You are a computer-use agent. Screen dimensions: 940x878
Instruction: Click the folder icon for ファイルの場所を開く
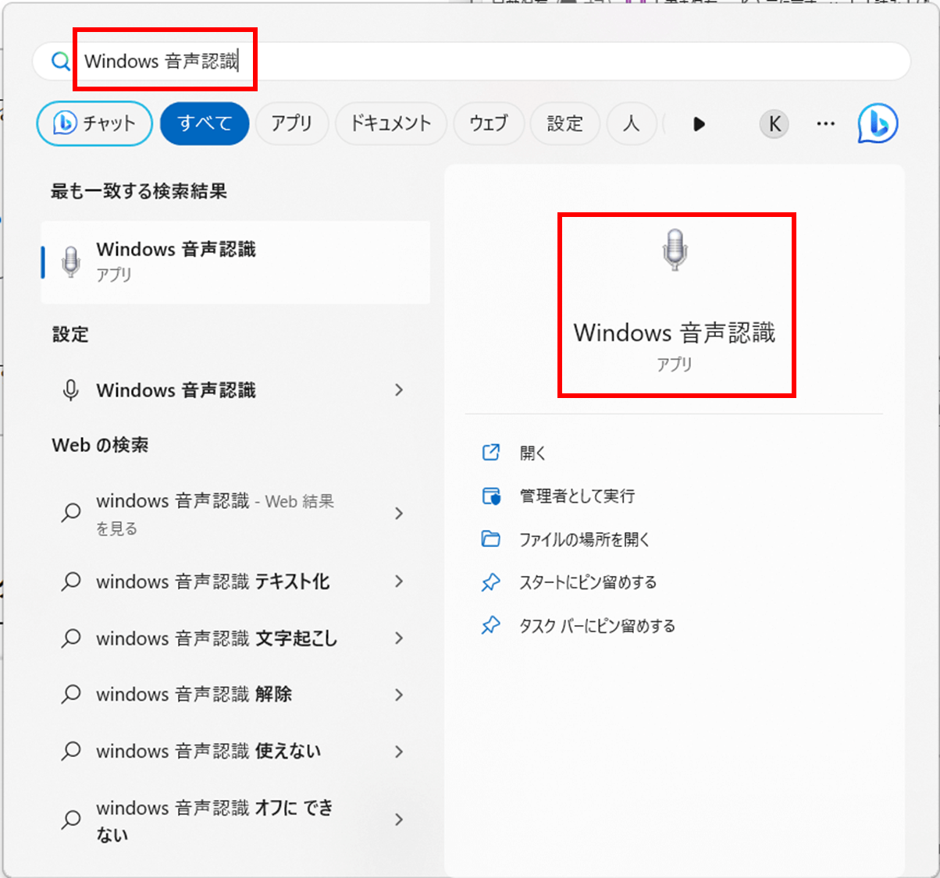coord(491,539)
